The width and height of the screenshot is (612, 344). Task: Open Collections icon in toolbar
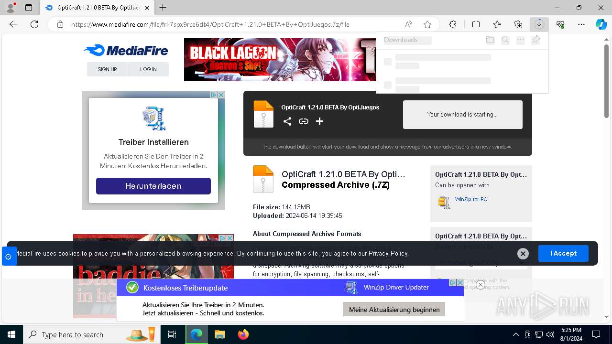[518, 24]
